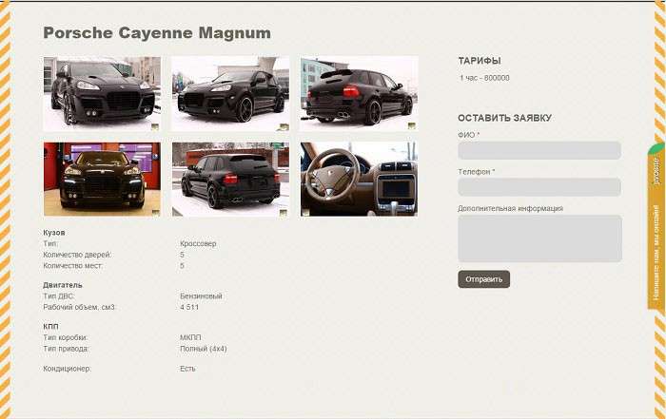Click the 'Есть' air conditioner value
Viewport: 666px width, 419px height.
[187, 369]
